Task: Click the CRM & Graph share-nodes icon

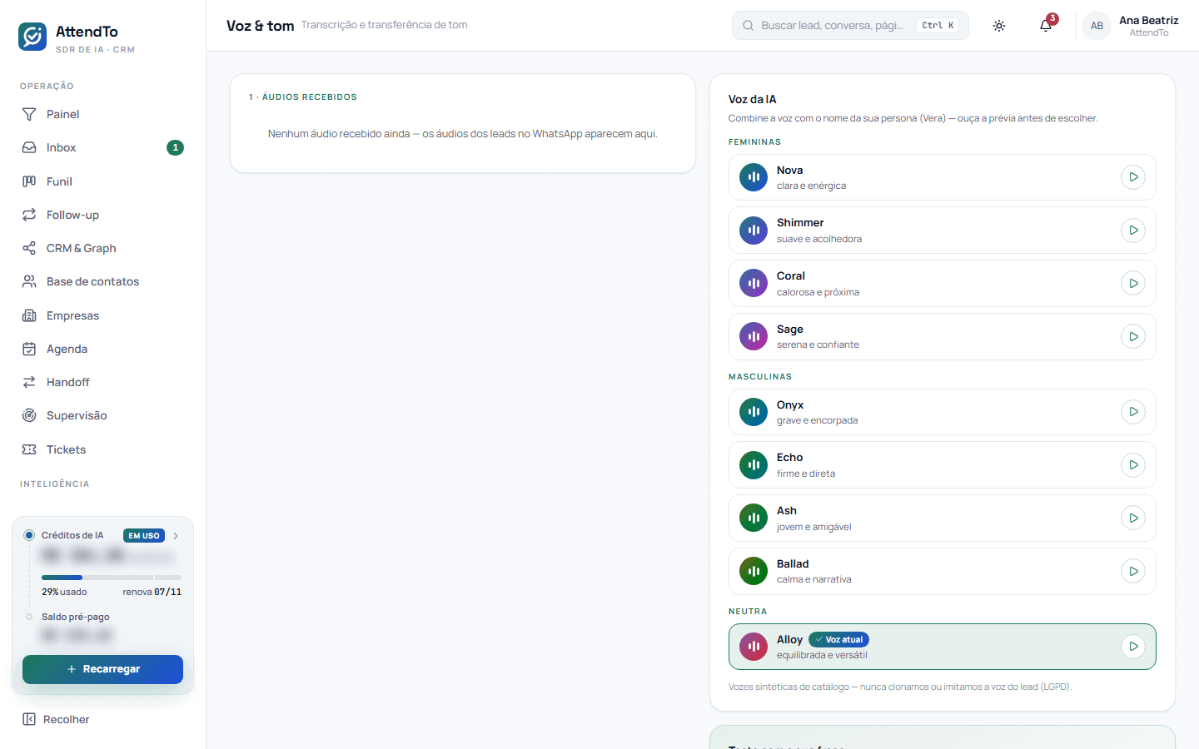Action: tap(29, 248)
